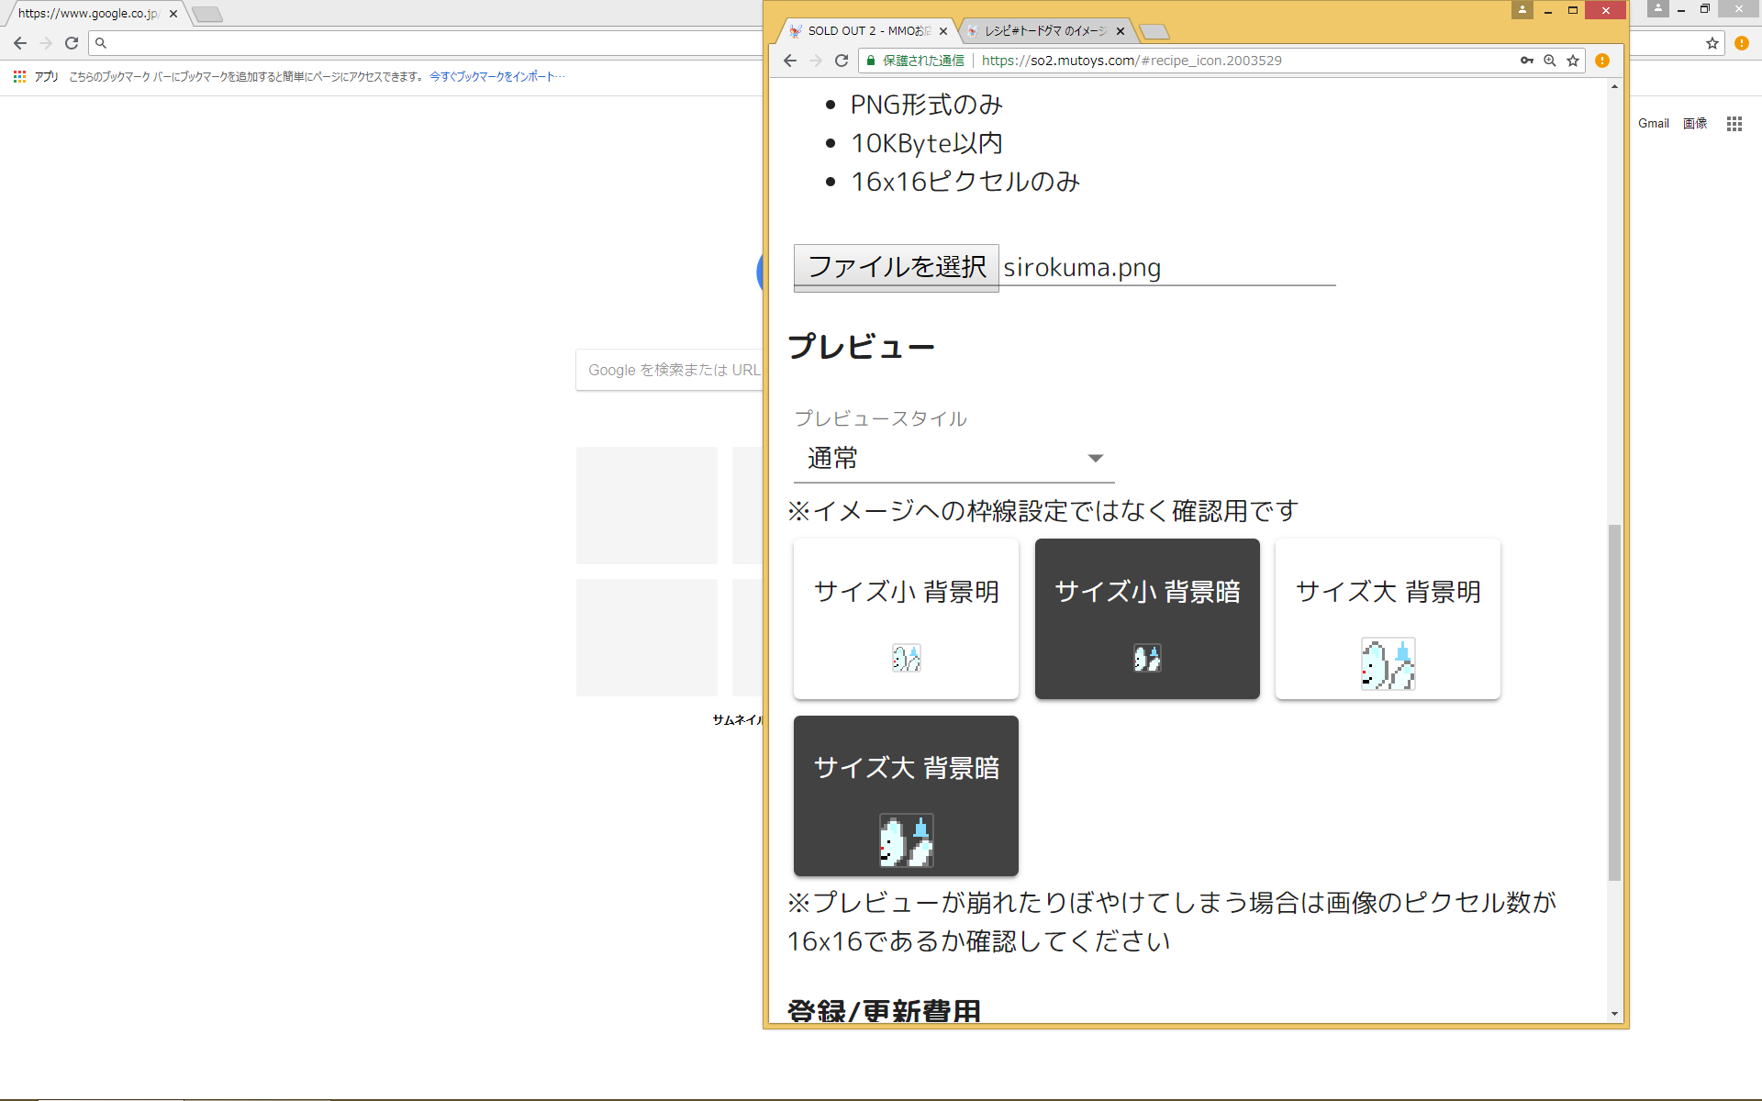Open the bookmark import link
Viewport: 1762px width, 1101px height.
(x=497, y=77)
